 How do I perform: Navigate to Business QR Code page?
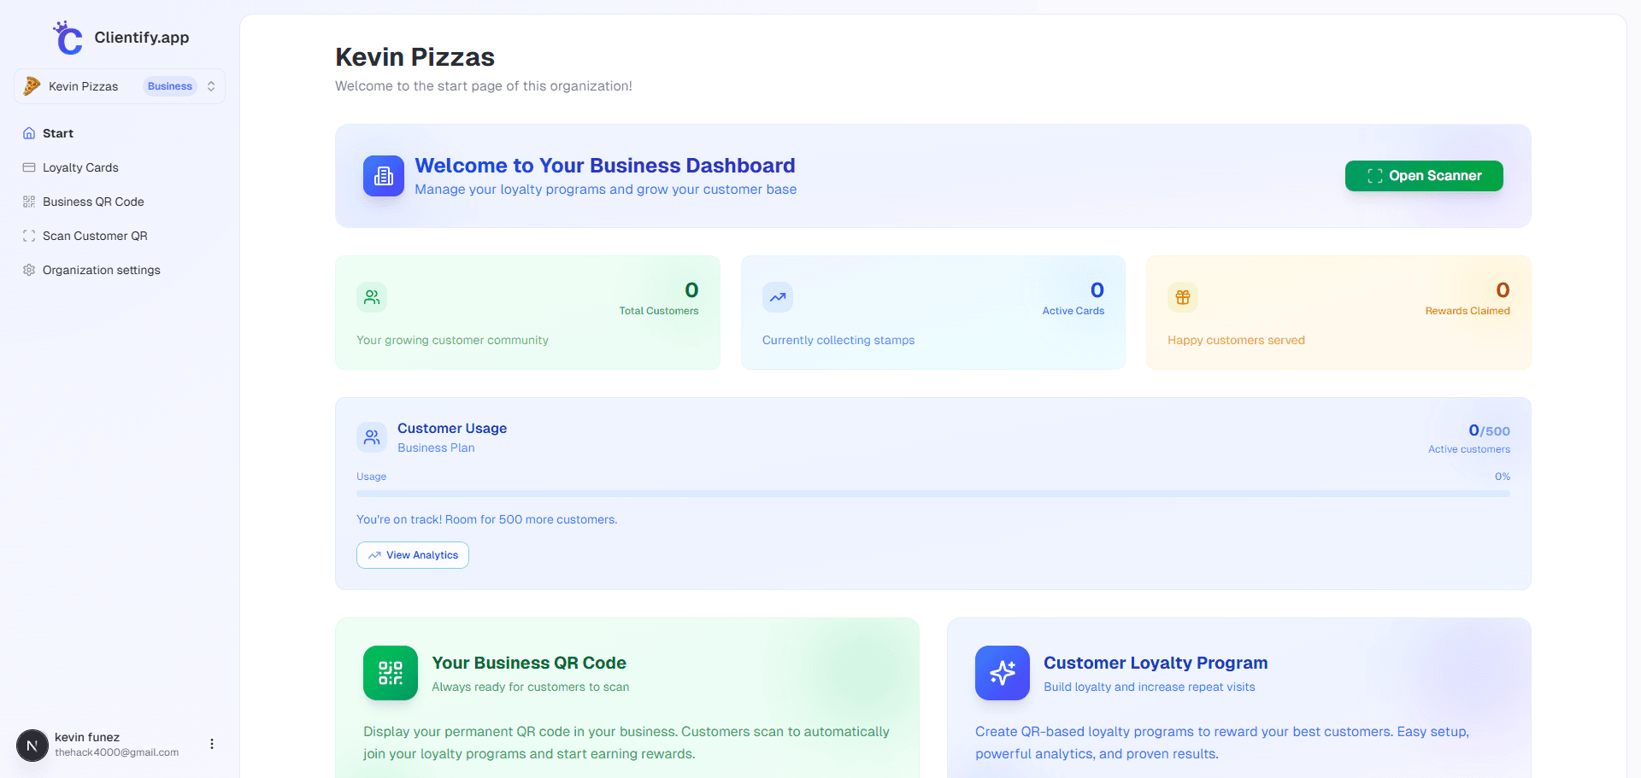click(93, 202)
